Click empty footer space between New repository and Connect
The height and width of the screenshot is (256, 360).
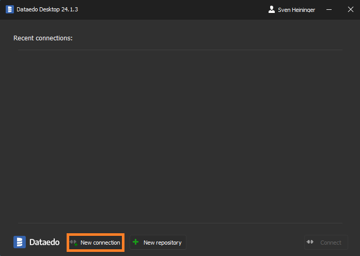pos(245,242)
